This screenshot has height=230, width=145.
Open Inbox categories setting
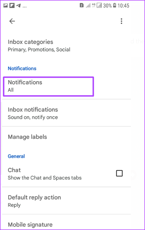point(66,46)
